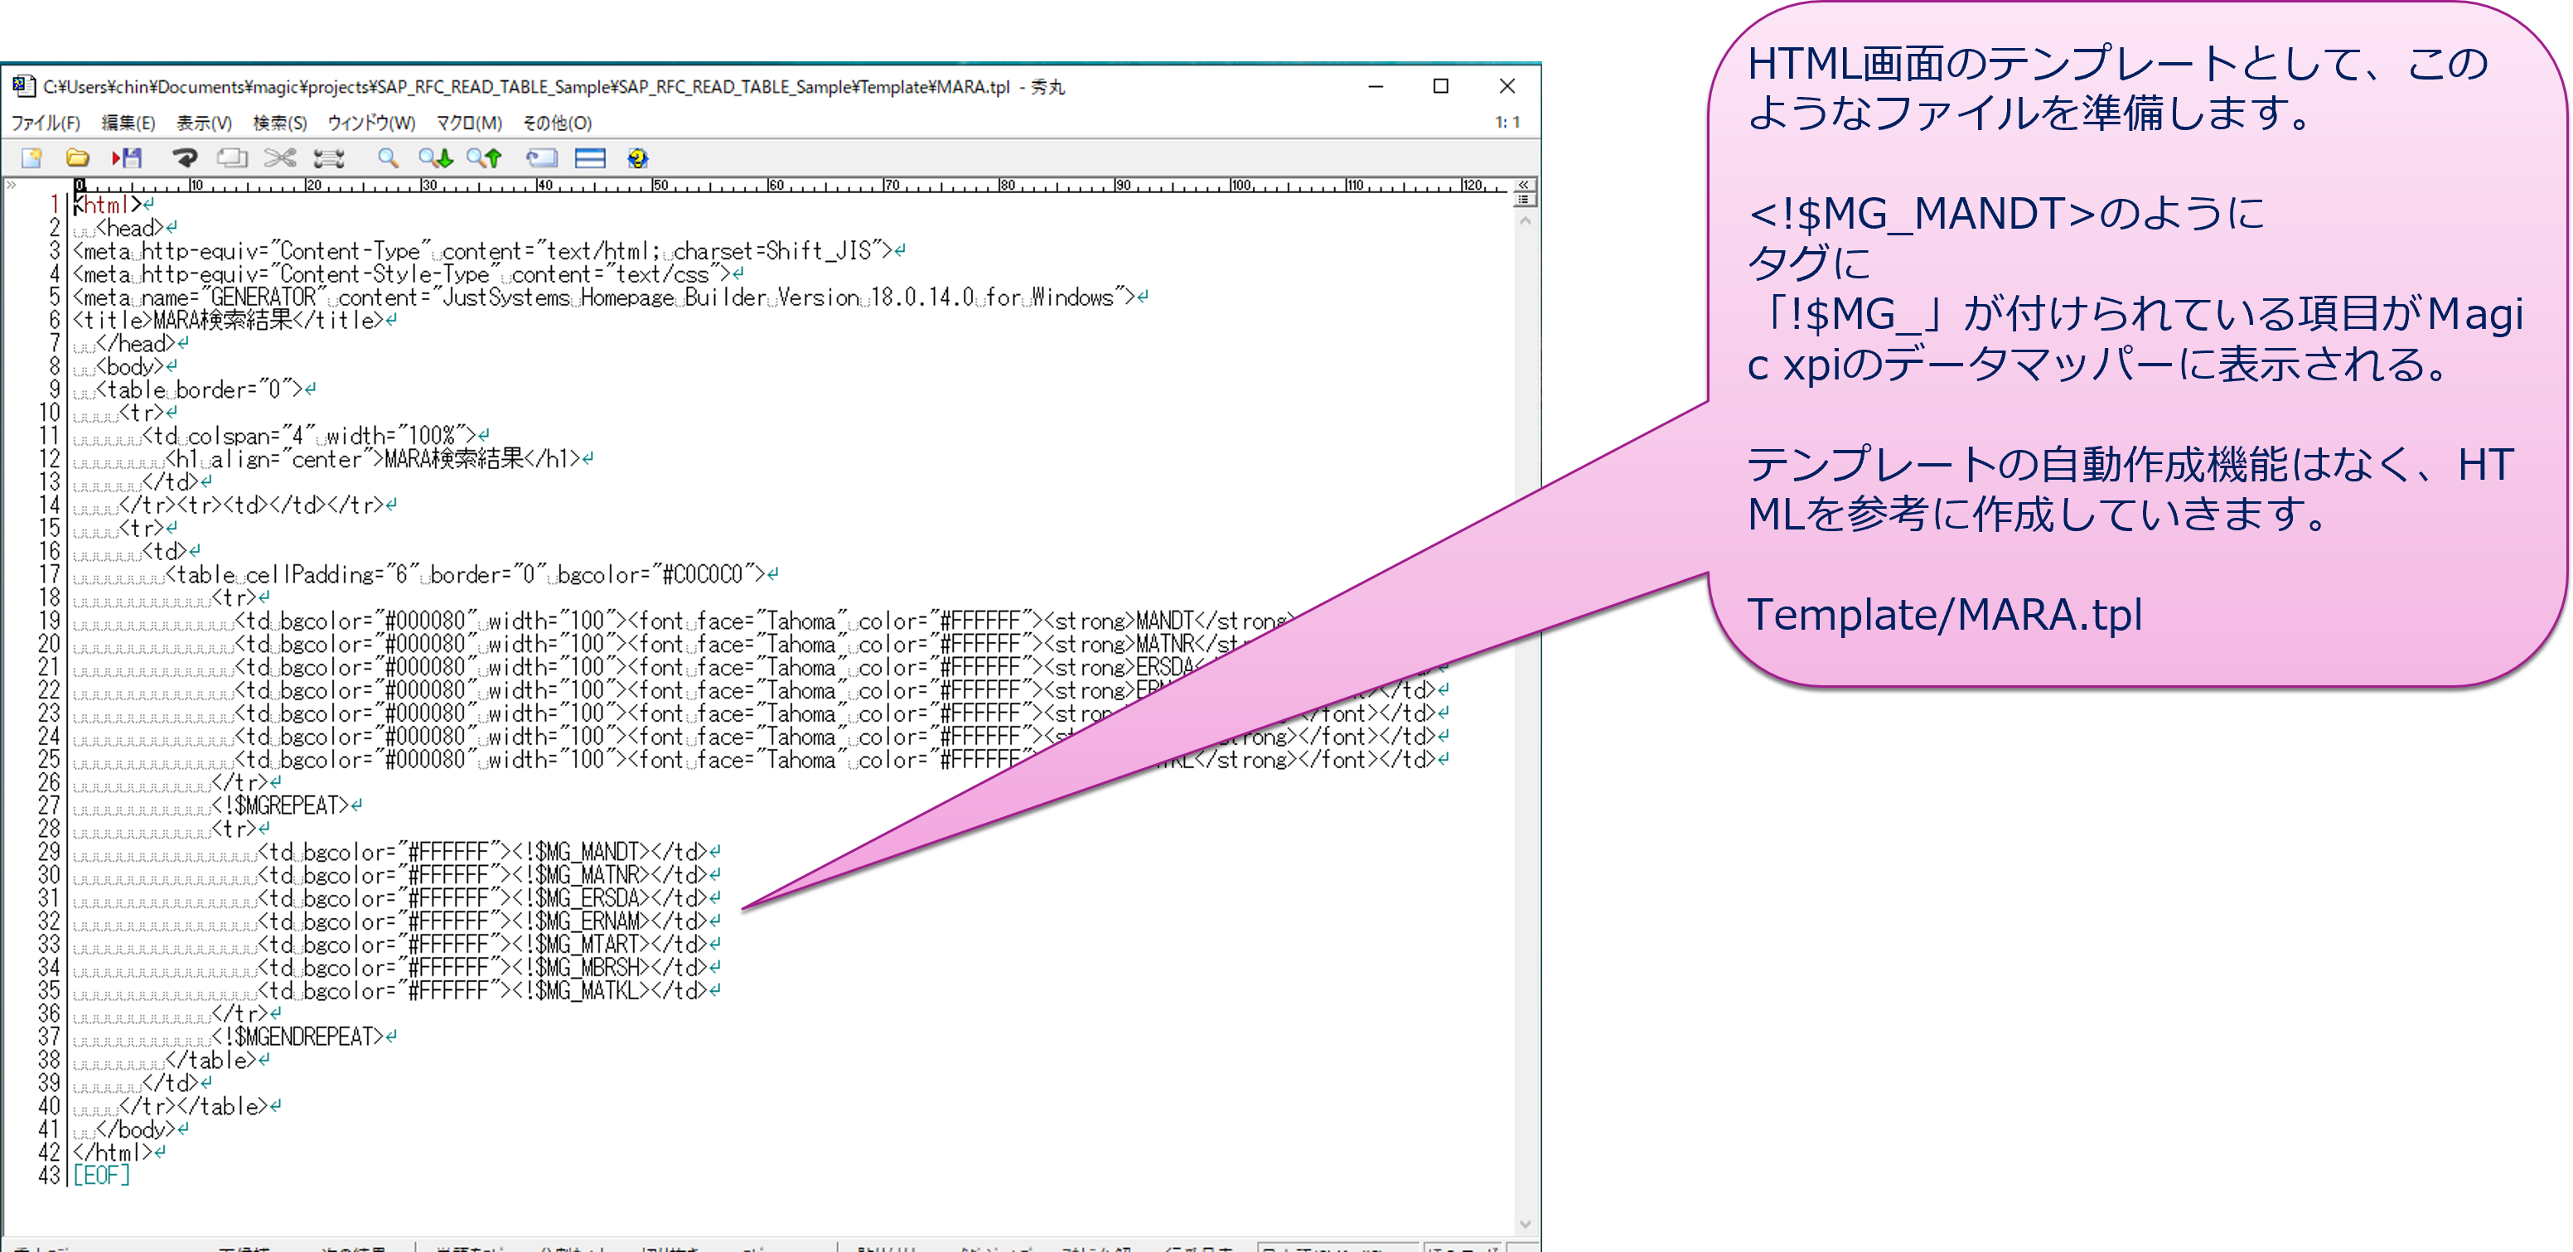2573x1252 pixels.
Task: Click the </html> tag on line 42
Action: point(113,1153)
